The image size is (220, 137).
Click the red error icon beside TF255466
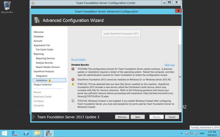click(73, 69)
